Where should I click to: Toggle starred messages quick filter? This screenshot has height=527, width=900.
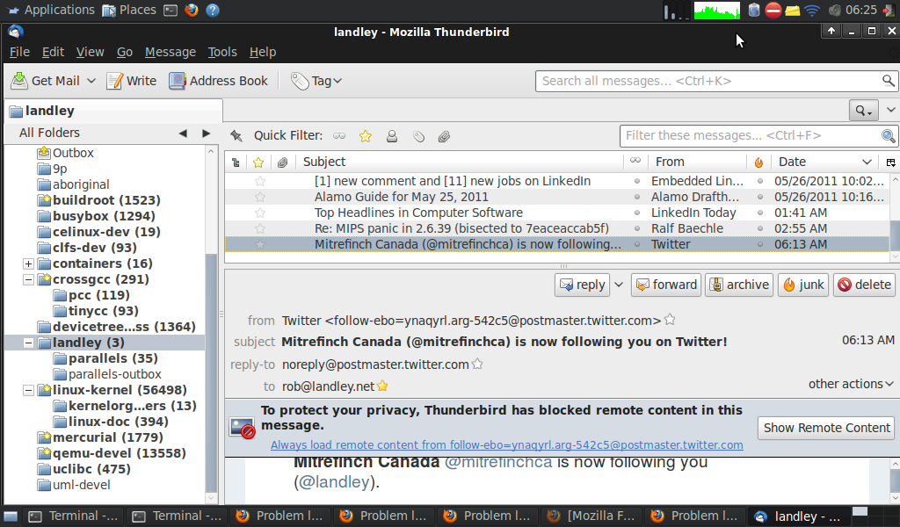(x=365, y=136)
